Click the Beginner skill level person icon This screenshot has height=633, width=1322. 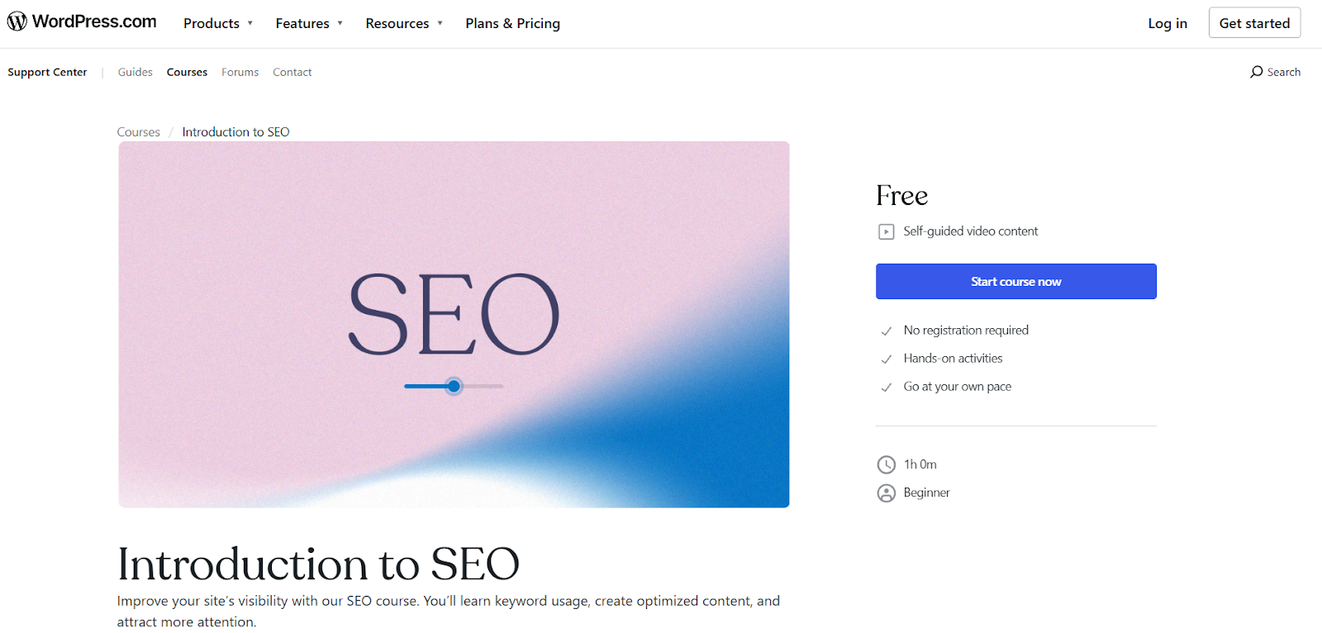pos(887,492)
